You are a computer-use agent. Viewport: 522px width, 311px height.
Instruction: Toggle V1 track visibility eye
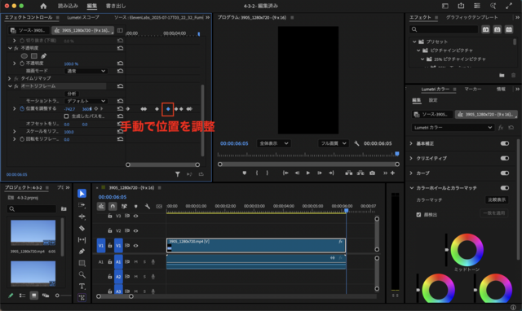[135, 246]
